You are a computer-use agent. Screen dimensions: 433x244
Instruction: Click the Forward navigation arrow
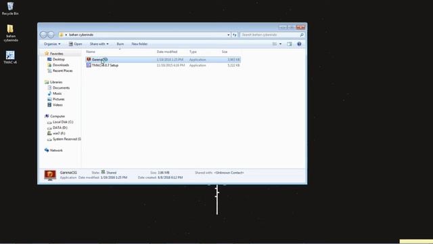[x=51, y=35]
